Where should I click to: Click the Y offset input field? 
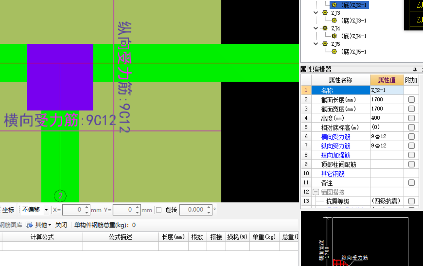tap(124, 210)
